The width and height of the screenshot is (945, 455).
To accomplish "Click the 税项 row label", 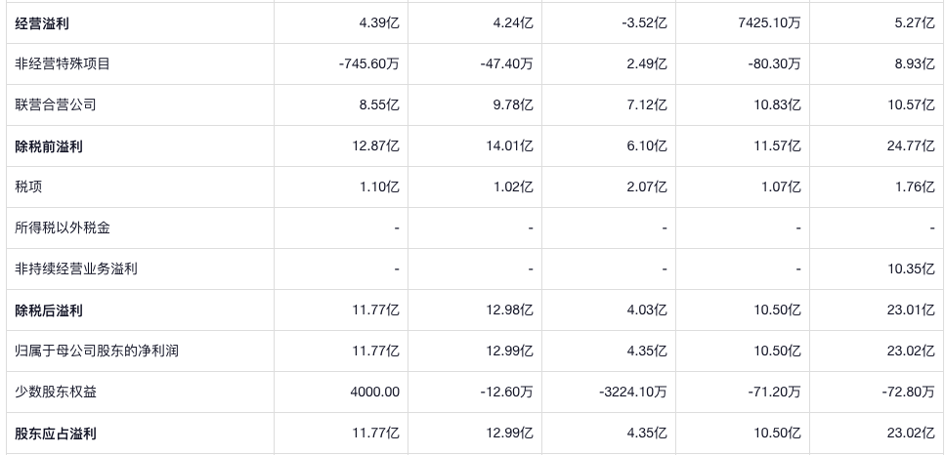I will pyautogui.click(x=28, y=187).
